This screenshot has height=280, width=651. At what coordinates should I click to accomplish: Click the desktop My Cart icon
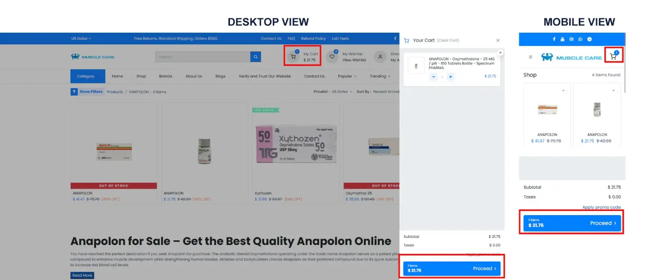(x=293, y=57)
